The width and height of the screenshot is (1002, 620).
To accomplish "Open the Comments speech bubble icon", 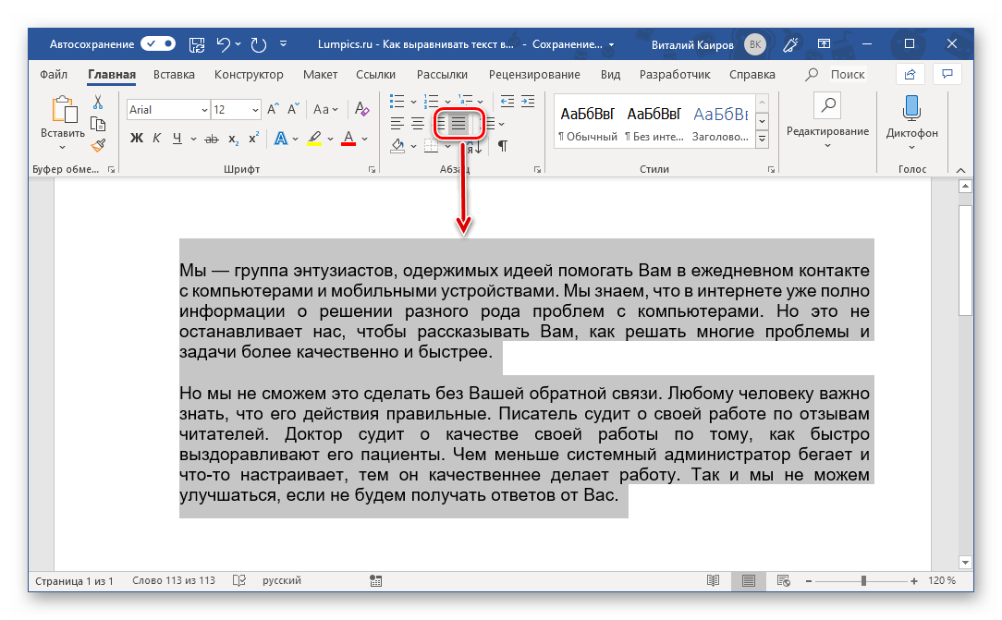I will coord(946,74).
